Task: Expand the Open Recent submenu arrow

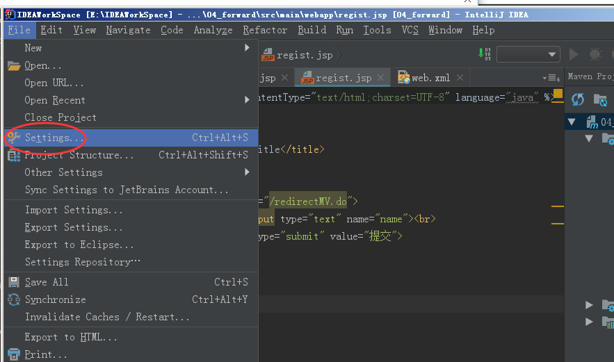Action: (x=247, y=100)
